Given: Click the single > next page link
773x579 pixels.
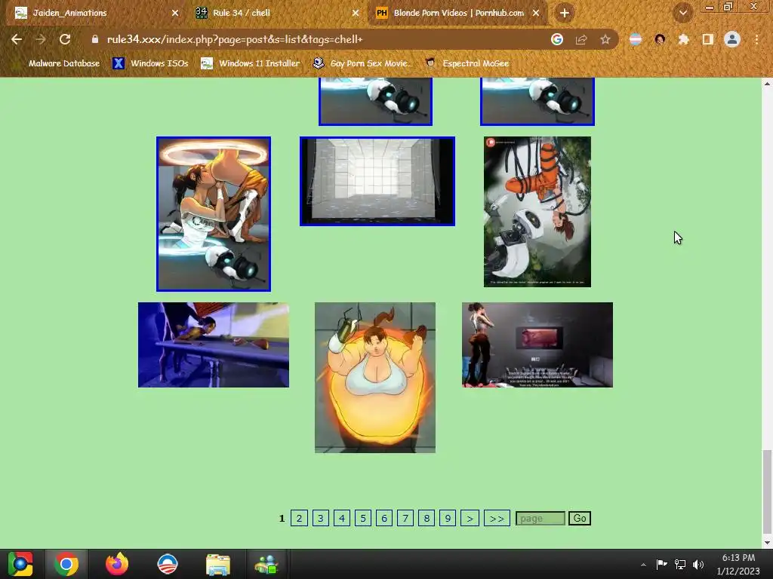Looking at the screenshot, I should tap(470, 519).
